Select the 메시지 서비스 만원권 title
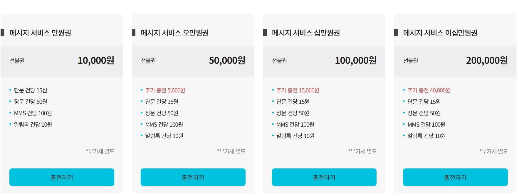This screenshot has height=193, width=524. pos(40,33)
